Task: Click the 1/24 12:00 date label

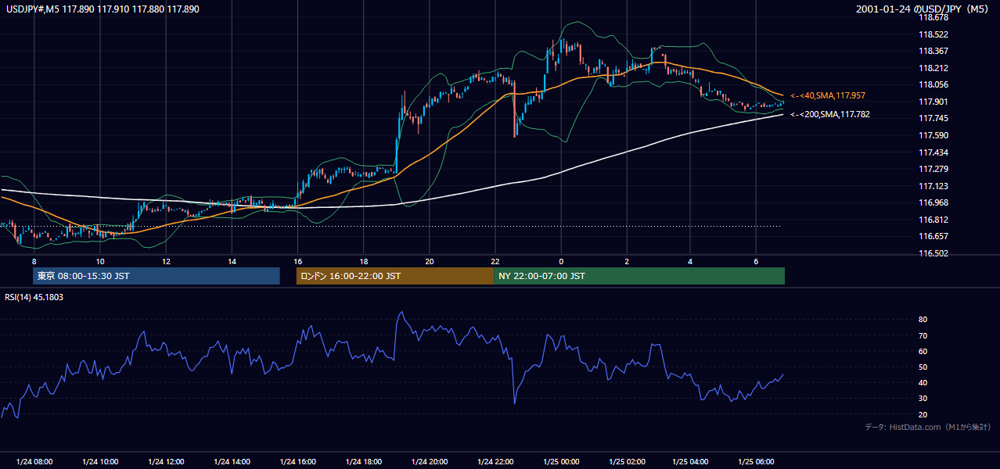Action: click(166, 462)
